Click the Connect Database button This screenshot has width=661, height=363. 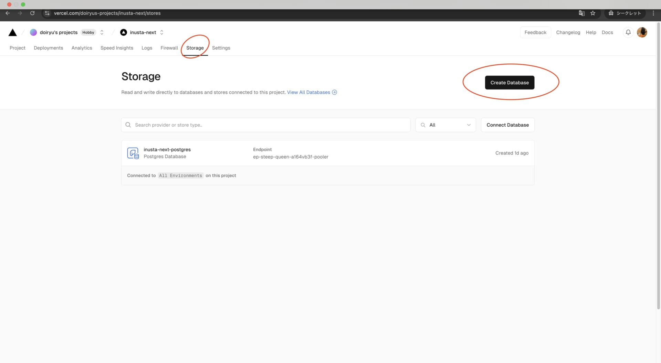click(507, 125)
